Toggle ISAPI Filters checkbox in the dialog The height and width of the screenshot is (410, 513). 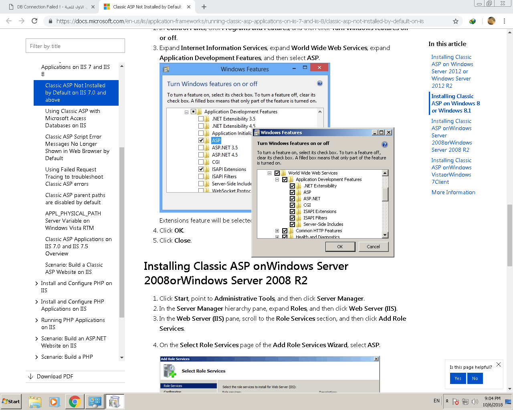pos(292,218)
